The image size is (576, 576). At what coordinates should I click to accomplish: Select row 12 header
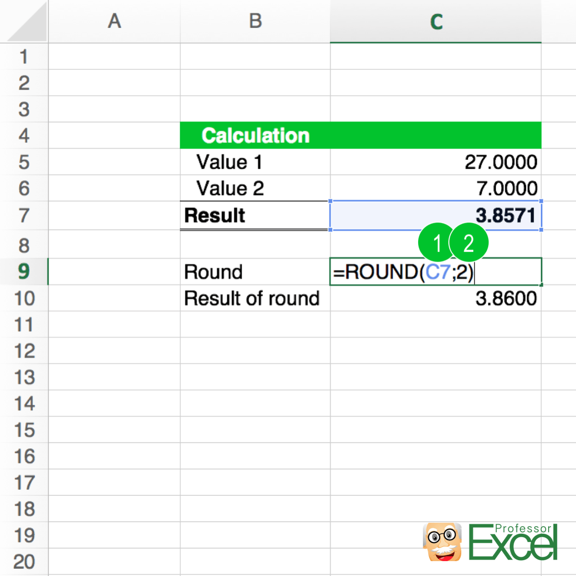pyautogui.click(x=24, y=351)
